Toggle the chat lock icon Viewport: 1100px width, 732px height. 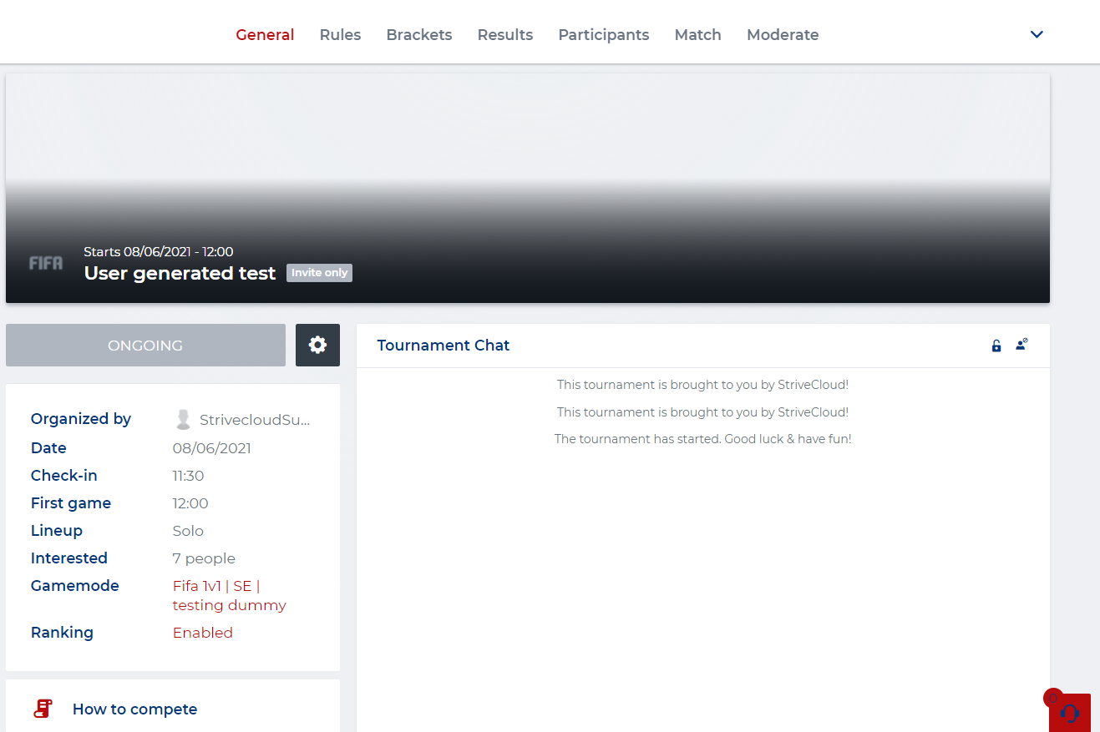(x=996, y=346)
